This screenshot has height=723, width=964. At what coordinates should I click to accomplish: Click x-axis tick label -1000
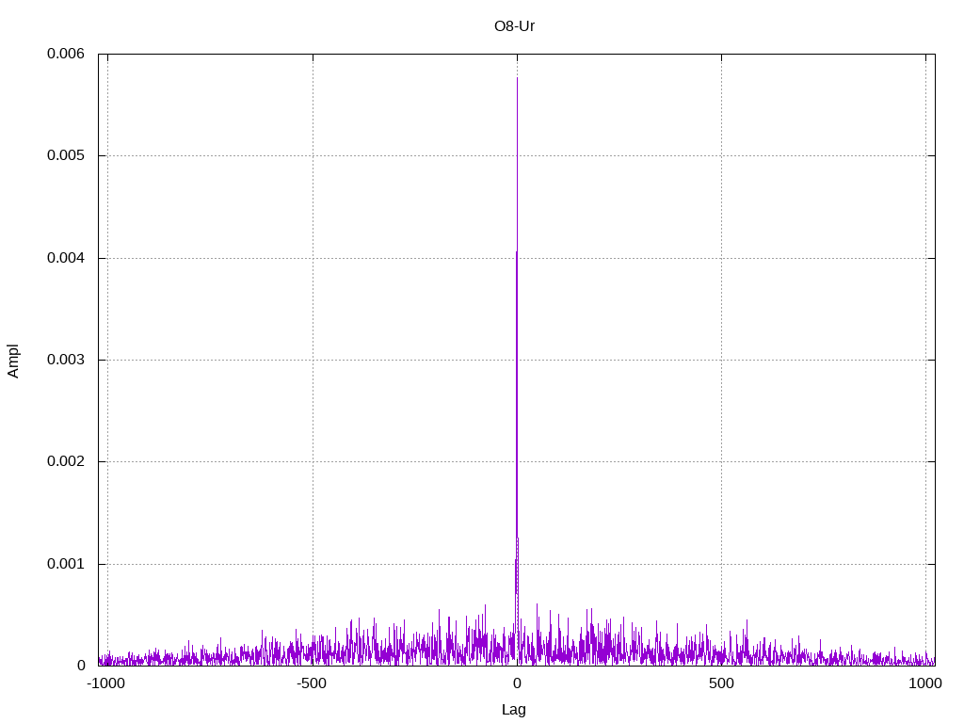(x=106, y=683)
